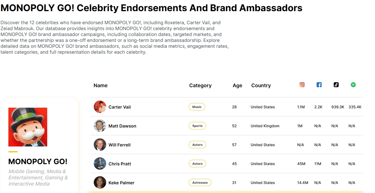Click the Facebook column icon
The width and height of the screenshot is (375, 193).
[319, 85]
